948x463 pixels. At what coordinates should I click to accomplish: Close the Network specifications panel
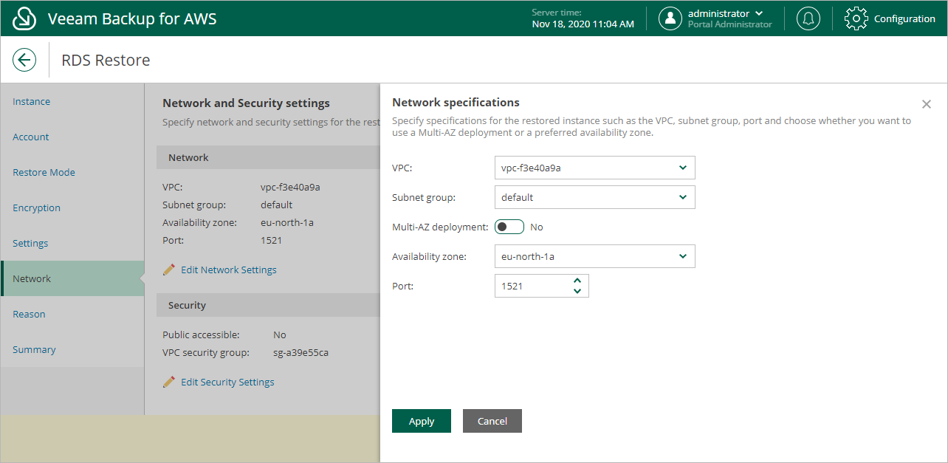927,104
